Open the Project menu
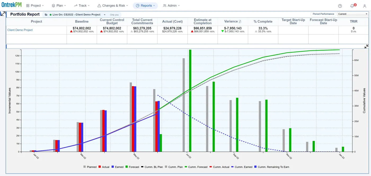Image resolution: width=371 pixels, height=176 pixels. click(35, 6)
